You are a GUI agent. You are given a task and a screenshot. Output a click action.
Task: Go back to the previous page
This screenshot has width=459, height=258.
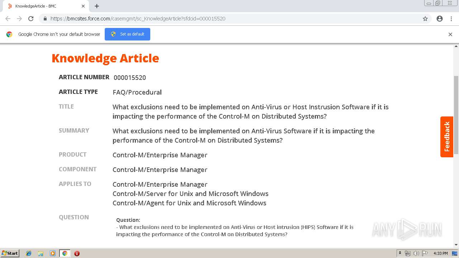(x=8, y=19)
